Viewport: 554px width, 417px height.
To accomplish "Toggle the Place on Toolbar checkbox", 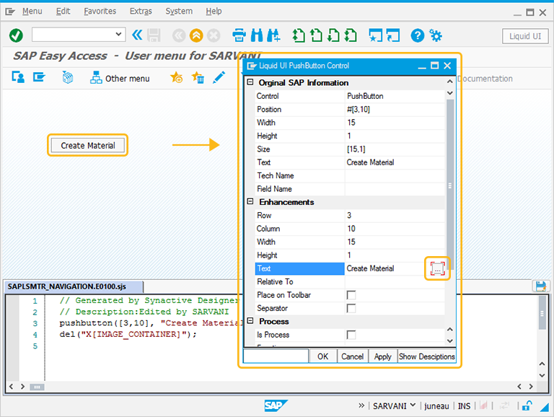I will point(351,295).
